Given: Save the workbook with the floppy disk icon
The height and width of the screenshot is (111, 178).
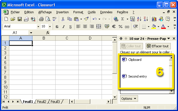Looking at the screenshot, I should [x=19, y=19].
